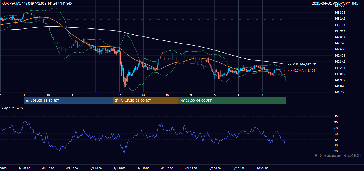
Task: Click the 4/1 20:00 time axis label
Action: pos(167,168)
